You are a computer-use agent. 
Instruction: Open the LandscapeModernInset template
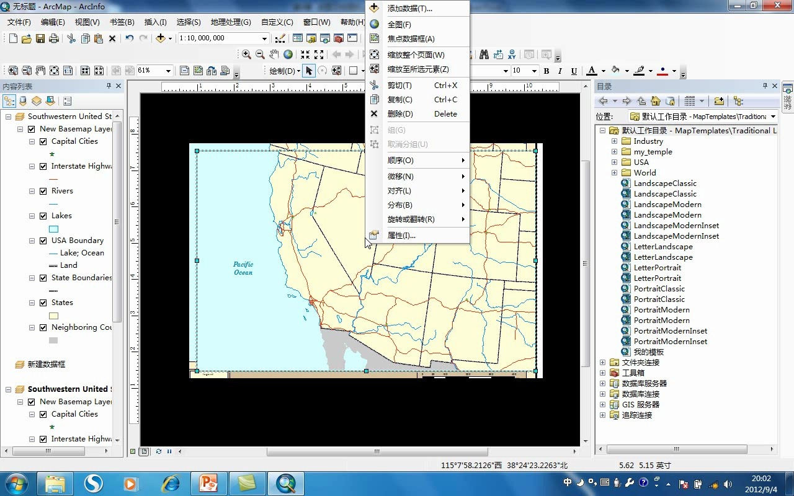tap(676, 226)
